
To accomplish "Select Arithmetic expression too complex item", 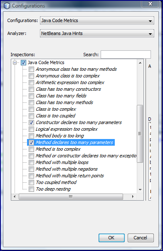I will (70, 82).
